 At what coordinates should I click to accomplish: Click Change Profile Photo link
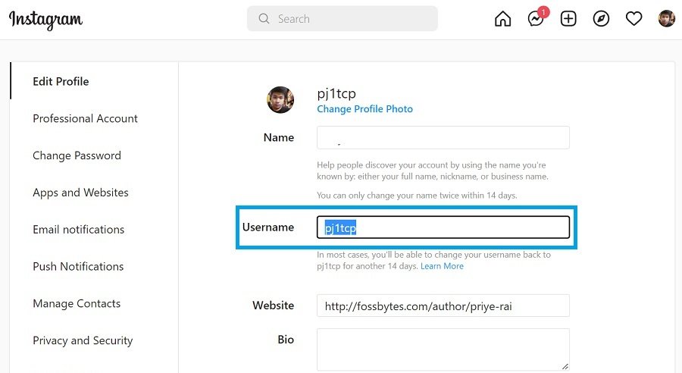click(x=364, y=109)
